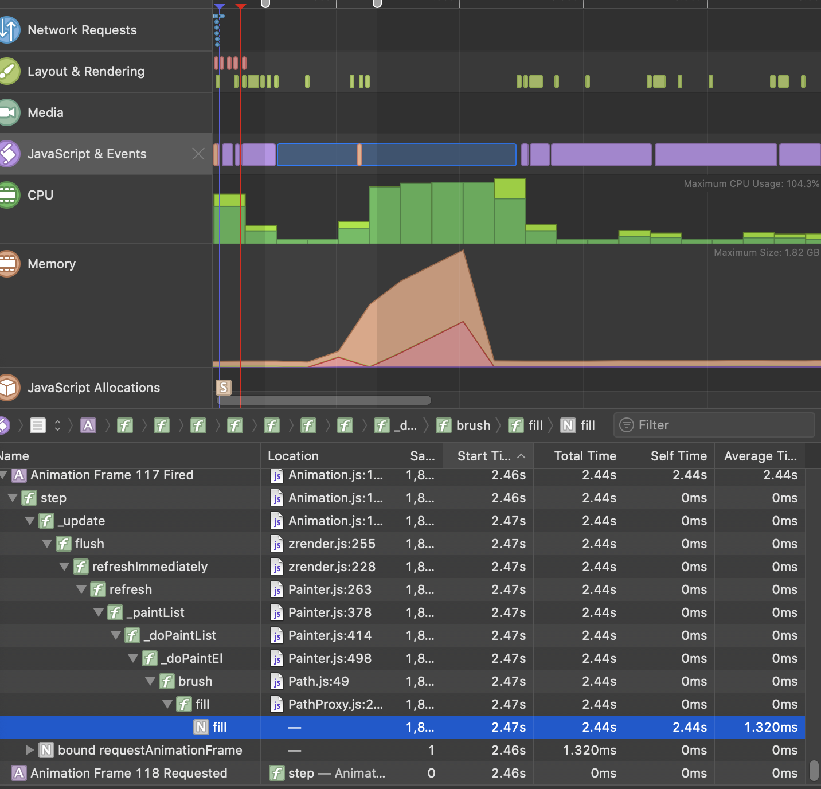The width and height of the screenshot is (821, 789).
Task: Close the JavaScript & Events timeline
Action: click(198, 154)
